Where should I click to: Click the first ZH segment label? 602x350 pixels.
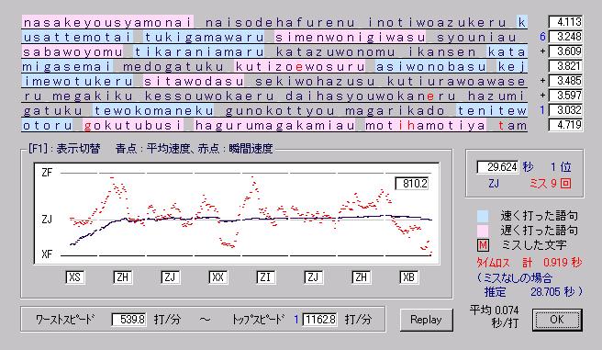[x=122, y=277]
